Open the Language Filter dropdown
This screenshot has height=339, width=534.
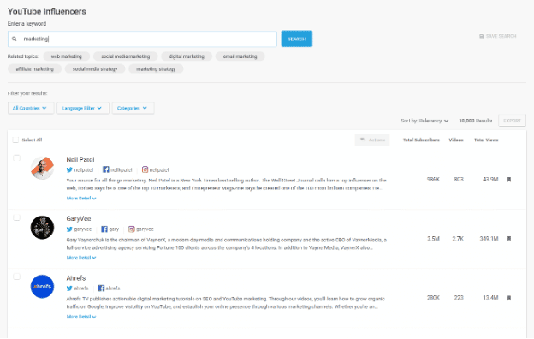(83, 108)
